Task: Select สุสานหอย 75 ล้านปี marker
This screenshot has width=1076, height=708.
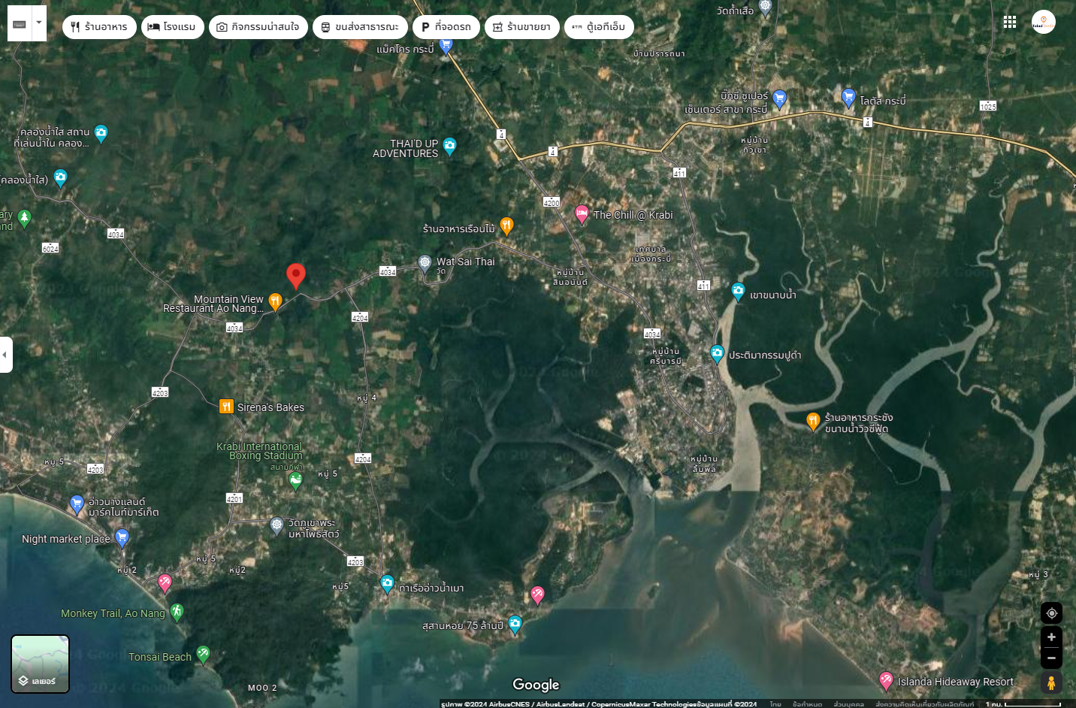Action: pyautogui.click(x=515, y=625)
